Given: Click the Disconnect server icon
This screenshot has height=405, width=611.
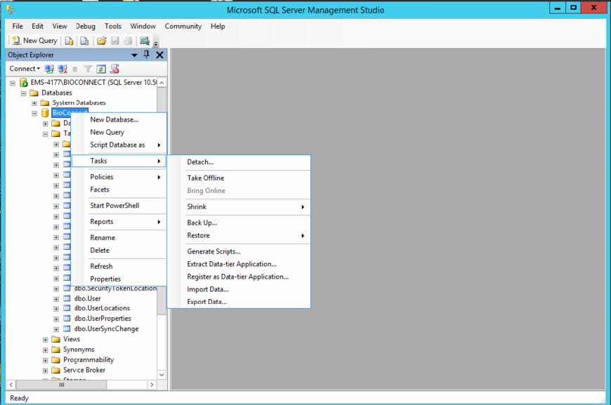Looking at the screenshot, I should click(62, 68).
